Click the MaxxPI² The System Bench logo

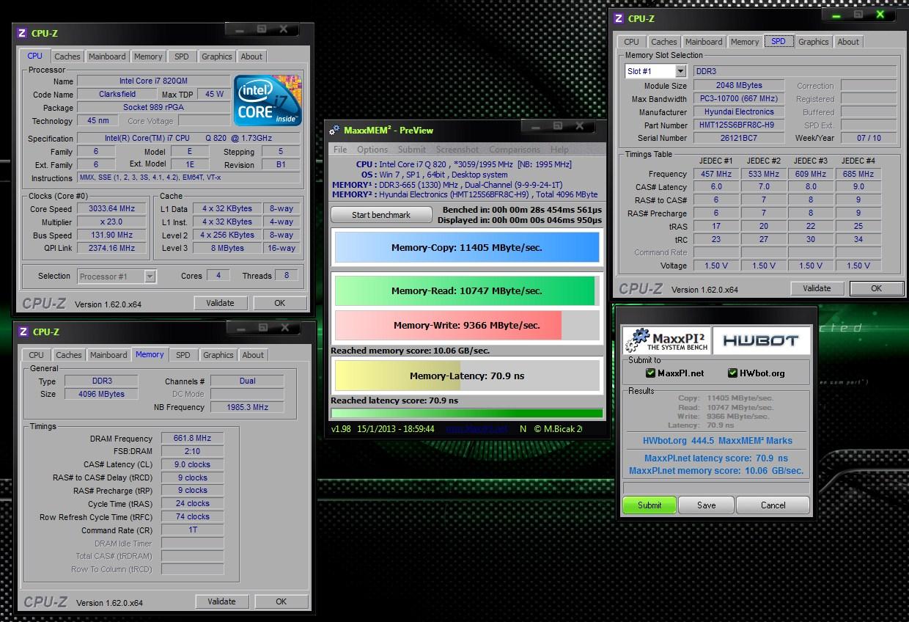tap(665, 340)
